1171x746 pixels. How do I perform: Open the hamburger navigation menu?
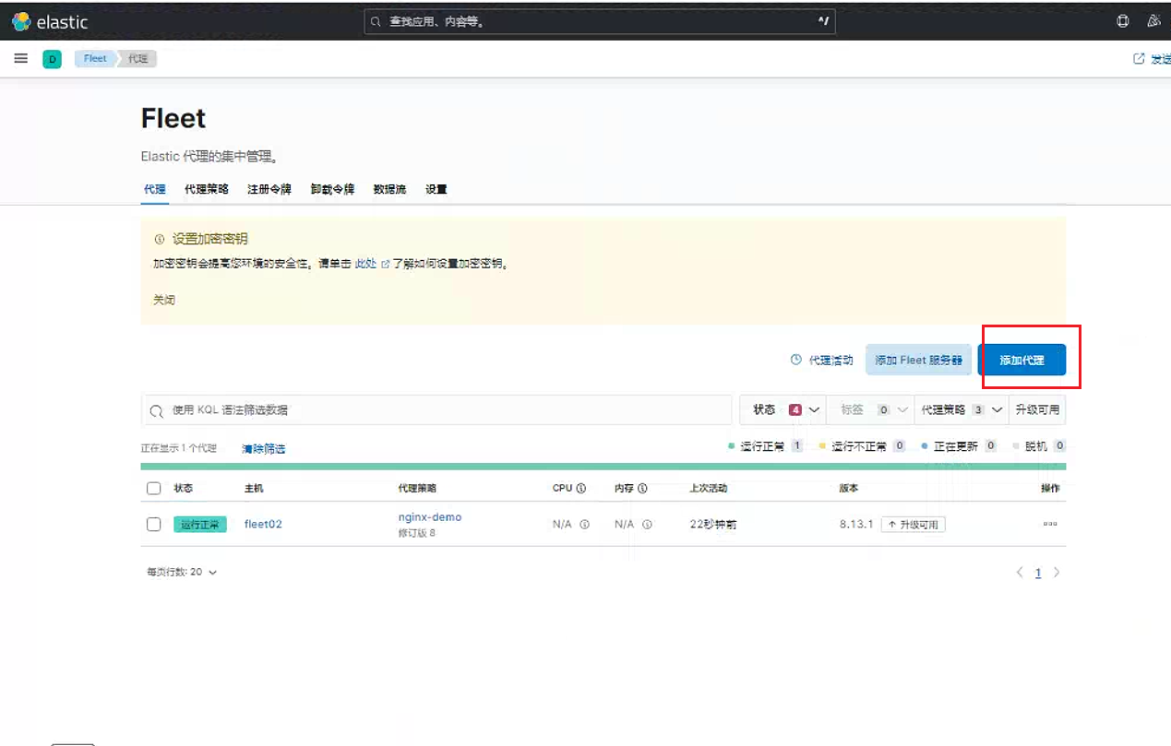click(x=20, y=58)
